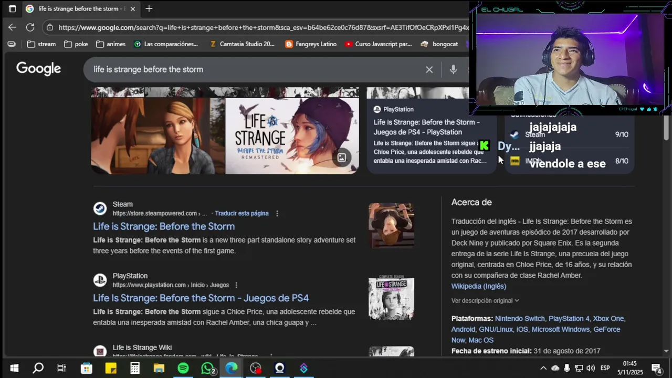Open a new tab with the plus icon
Viewport: 672px width, 378px height.
coord(149,9)
